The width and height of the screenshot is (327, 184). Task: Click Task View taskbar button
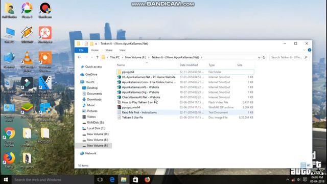[x=100, y=179]
